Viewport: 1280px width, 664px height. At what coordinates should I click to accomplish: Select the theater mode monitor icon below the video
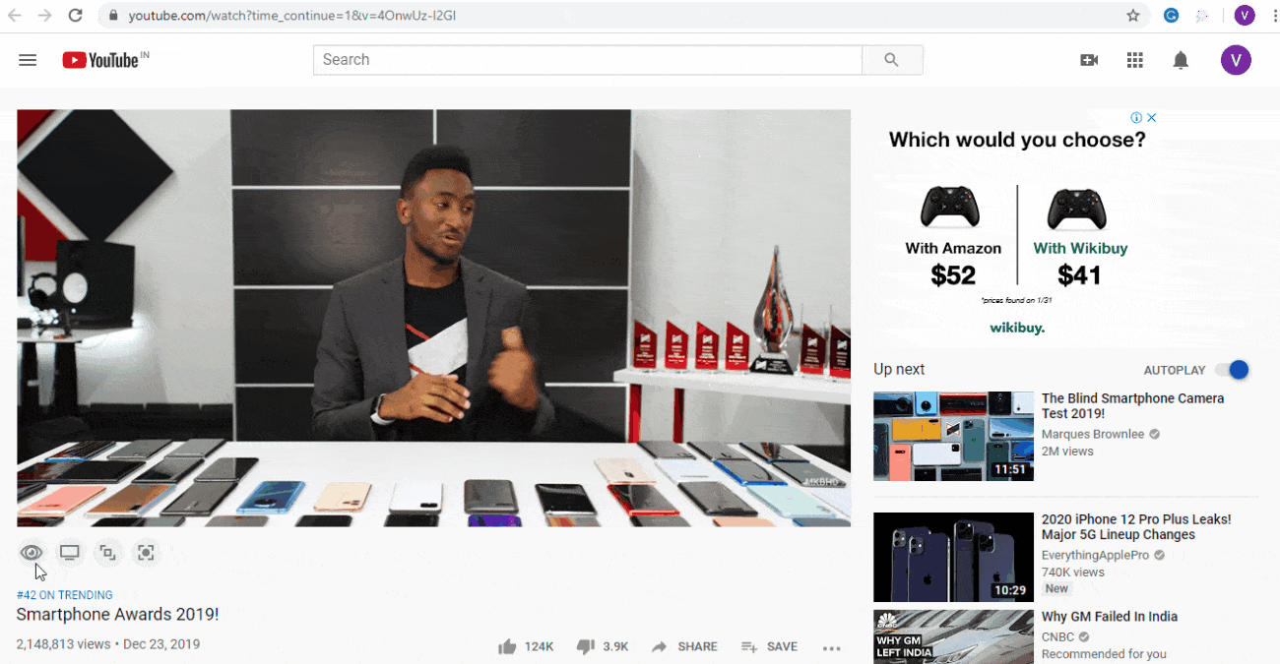click(69, 553)
